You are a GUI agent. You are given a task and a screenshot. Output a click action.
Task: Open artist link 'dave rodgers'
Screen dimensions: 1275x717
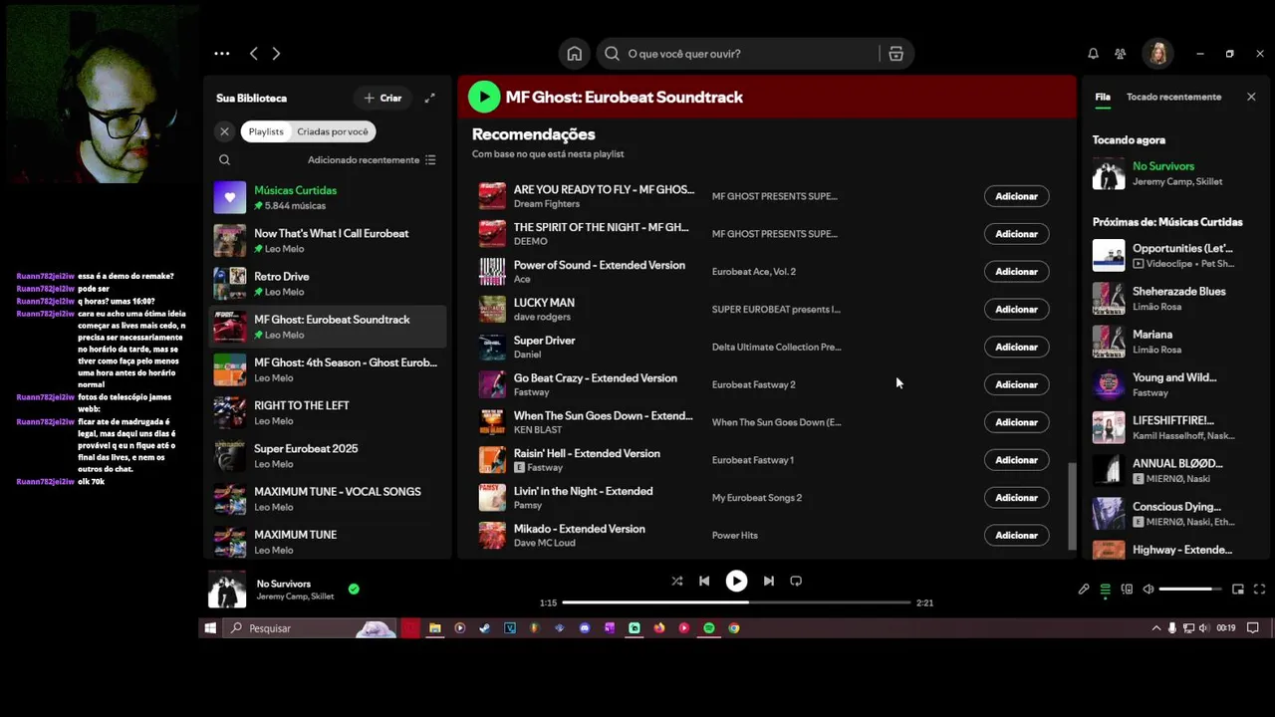pyautogui.click(x=542, y=317)
